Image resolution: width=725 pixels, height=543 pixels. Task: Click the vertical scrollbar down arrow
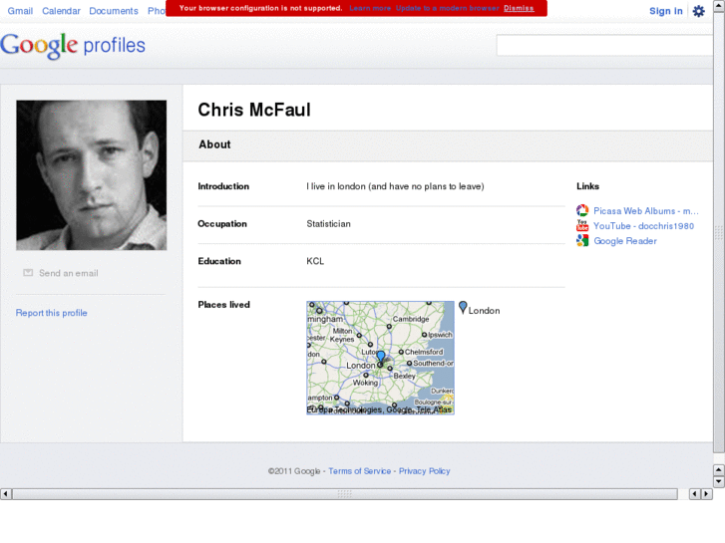point(719,481)
